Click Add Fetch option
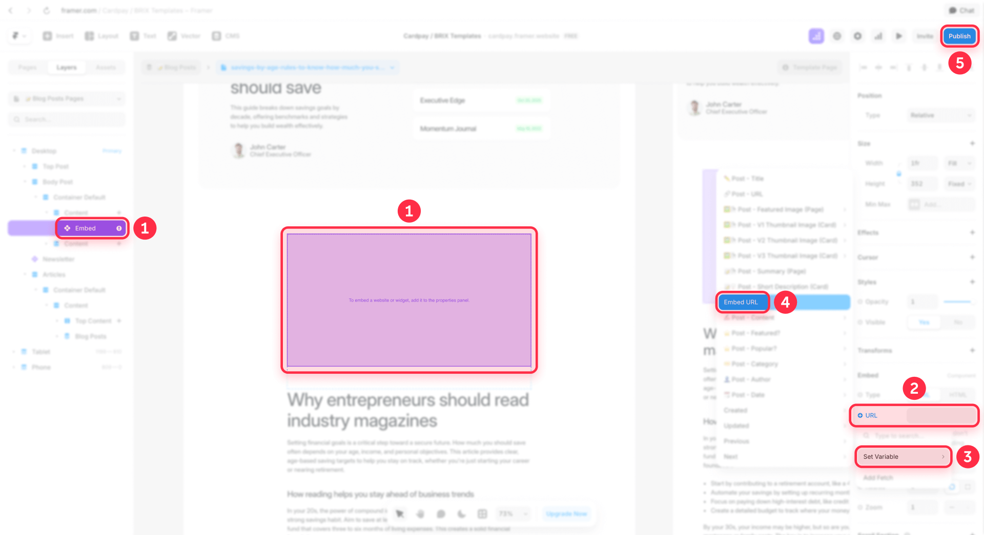 pos(903,478)
